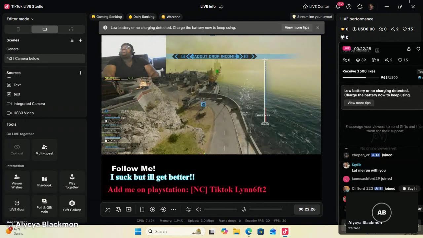Click the live game preview canvas
The height and width of the screenshot is (238, 423).
pyautogui.click(x=211, y=95)
